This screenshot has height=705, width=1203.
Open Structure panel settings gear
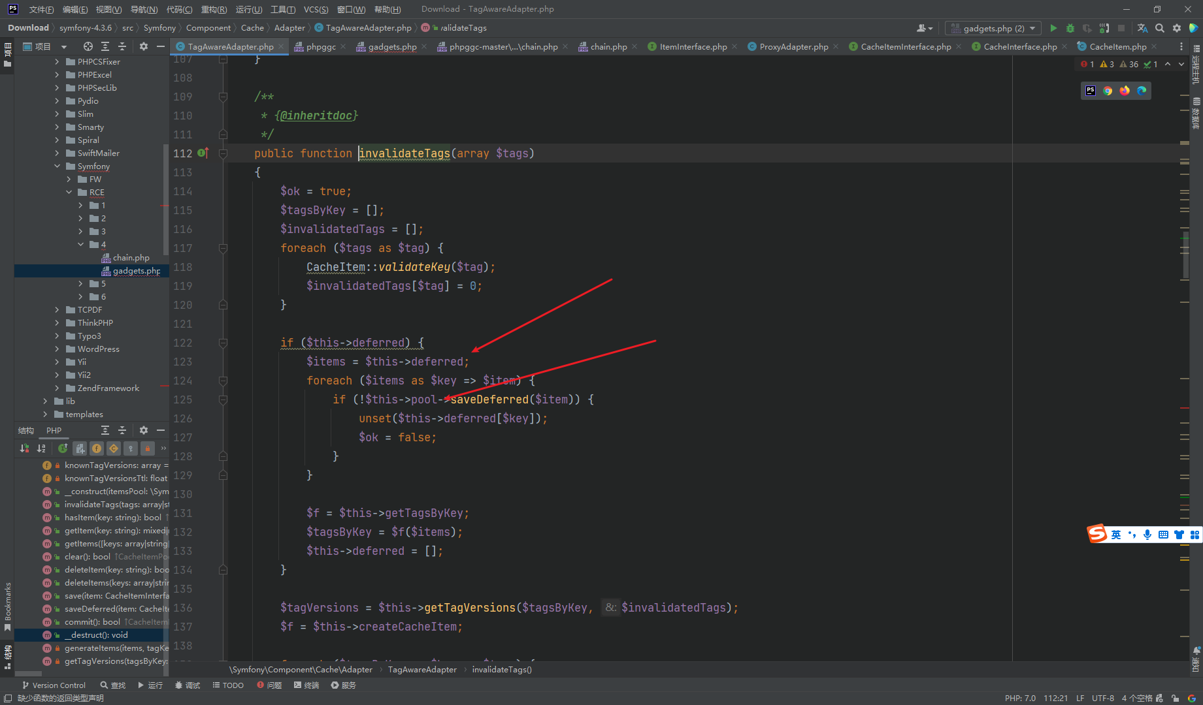point(144,430)
